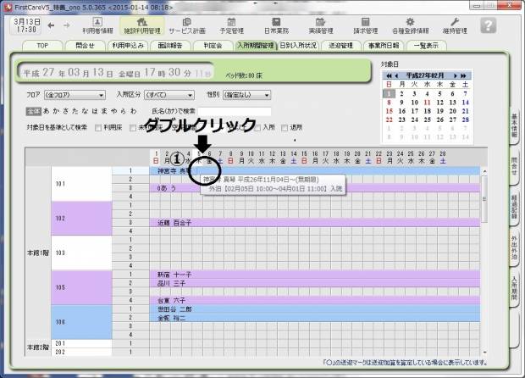Toggle the 入所 checkbox
The width and height of the screenshot is (525, 378).
tap(261, 127)
